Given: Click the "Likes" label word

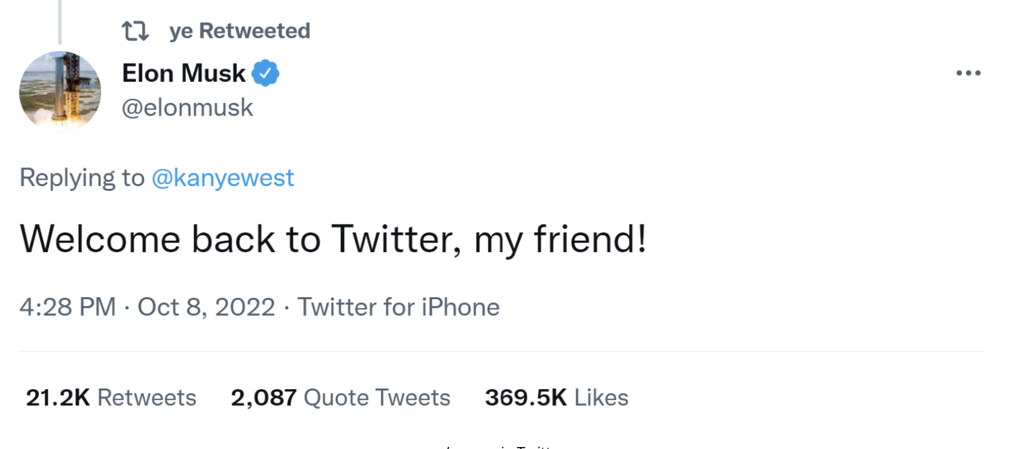Looking at the screenshot, I should tap(601, 398).
